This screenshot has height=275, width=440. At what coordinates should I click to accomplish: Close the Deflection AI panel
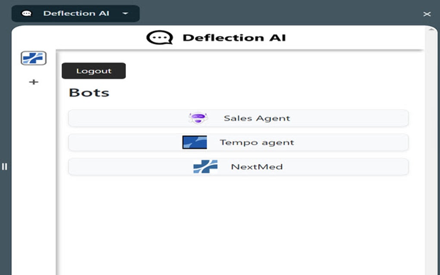pos(427,14)
